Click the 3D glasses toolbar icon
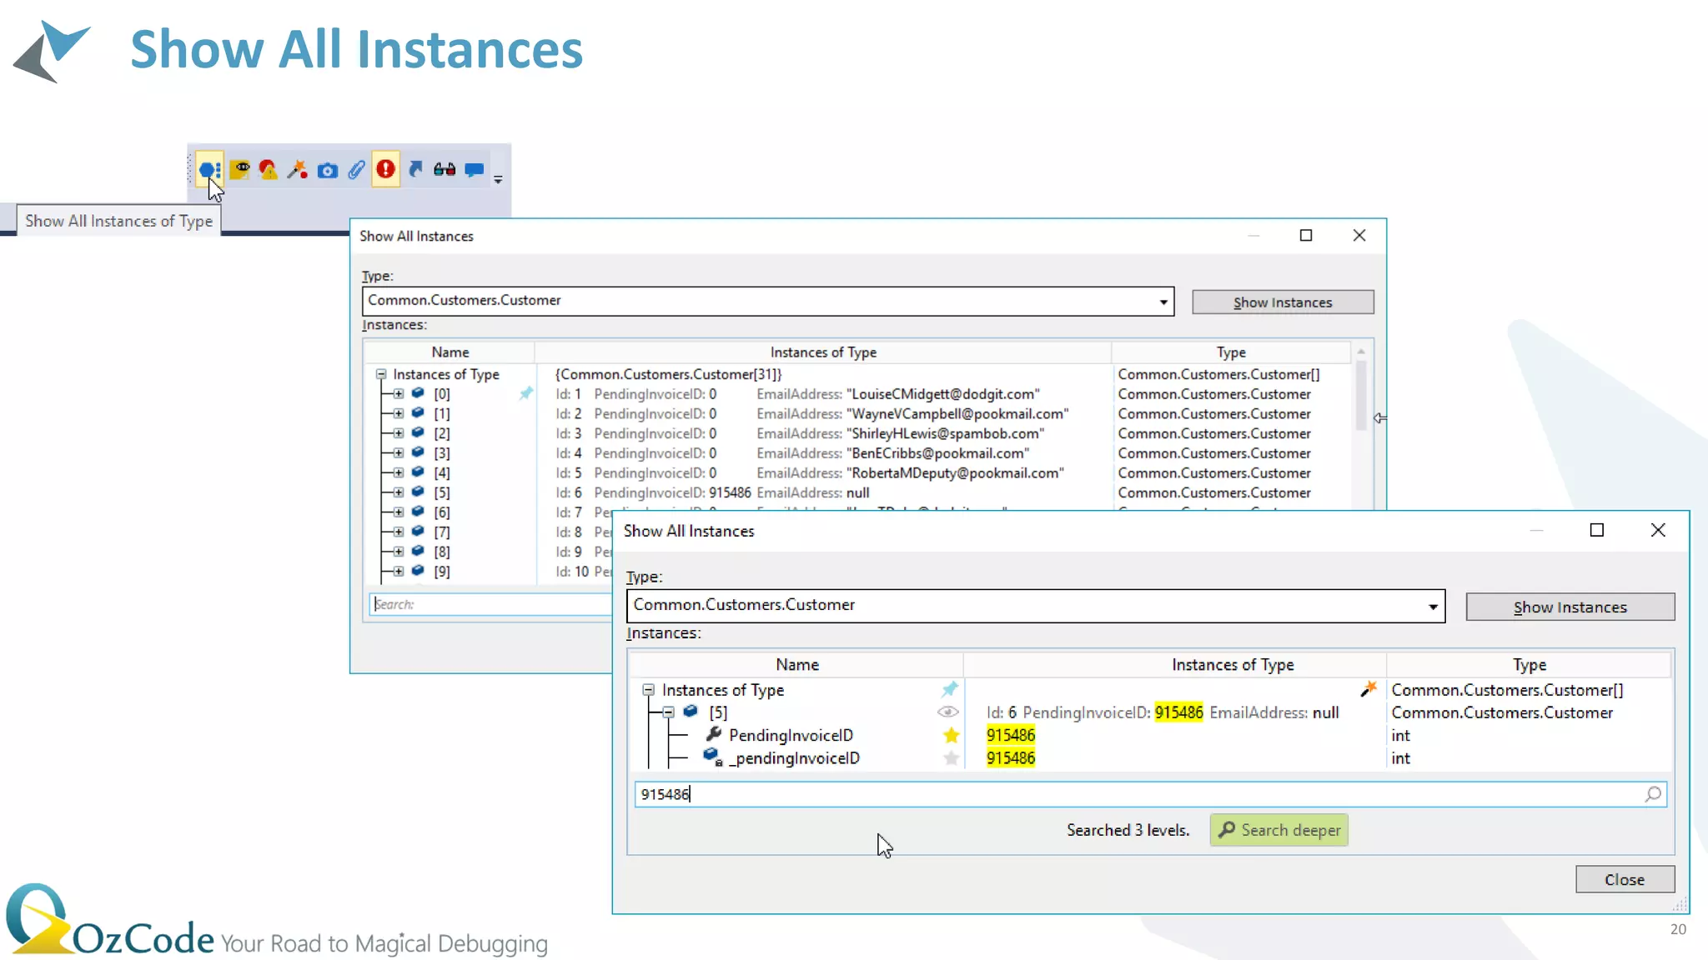The height and width of the screenshot is (960, 1708). (445, 169)
